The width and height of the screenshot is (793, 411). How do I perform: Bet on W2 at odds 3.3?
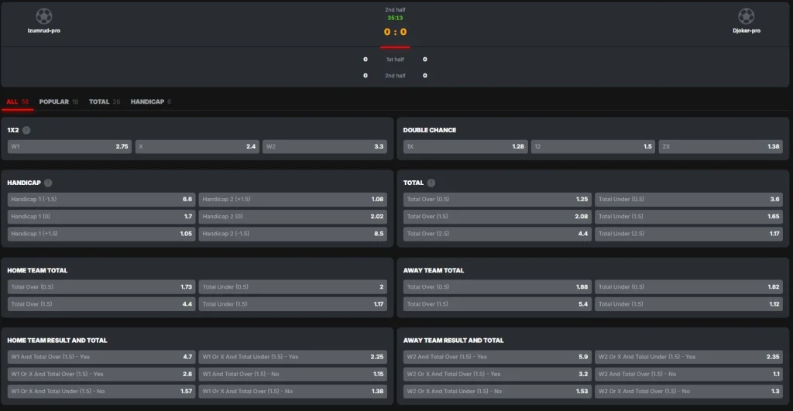pos(324,146)
